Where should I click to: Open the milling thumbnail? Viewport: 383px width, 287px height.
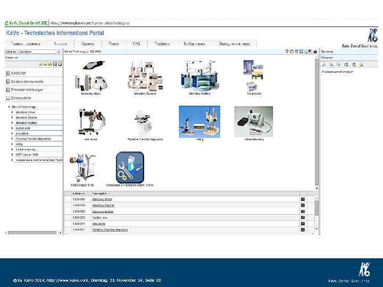(x=199, y=122)
